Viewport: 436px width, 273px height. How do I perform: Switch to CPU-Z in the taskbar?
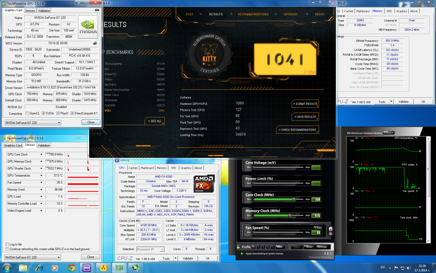87,268
